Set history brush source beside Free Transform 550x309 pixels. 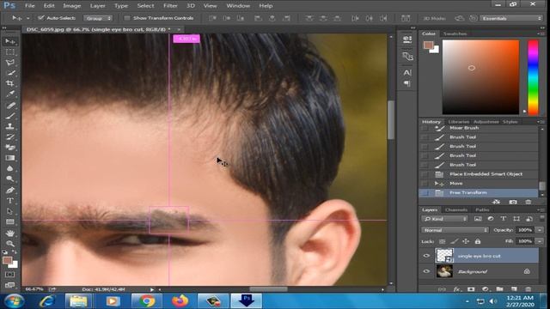click(425, 192)
